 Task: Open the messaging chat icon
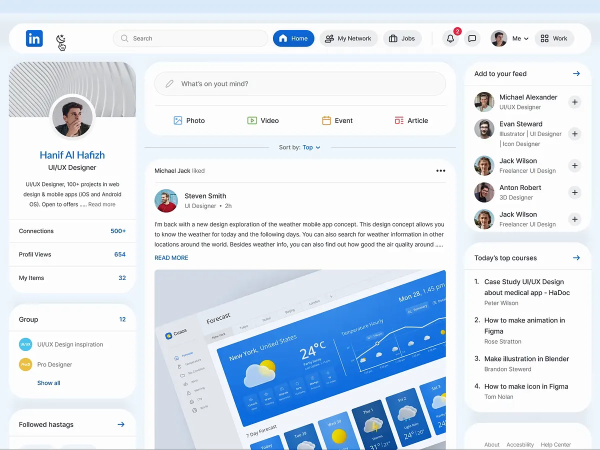(x=472, y=38)
